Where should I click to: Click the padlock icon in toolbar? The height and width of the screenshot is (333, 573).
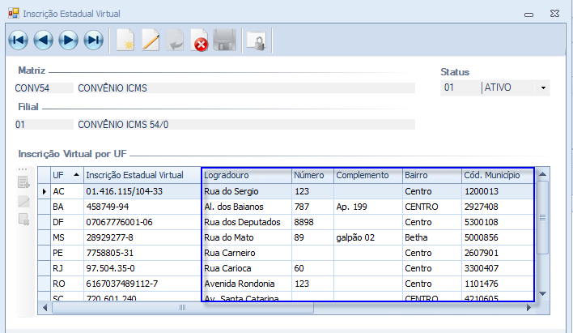(x=257, y=41)
